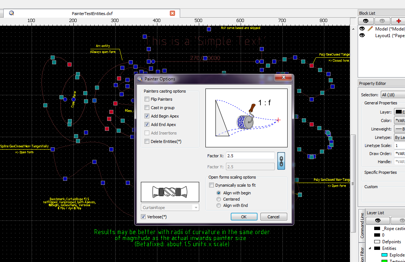Click the cyan swatch of Exploded layer
The image size is (405, 262).
[x=384, y=255]
